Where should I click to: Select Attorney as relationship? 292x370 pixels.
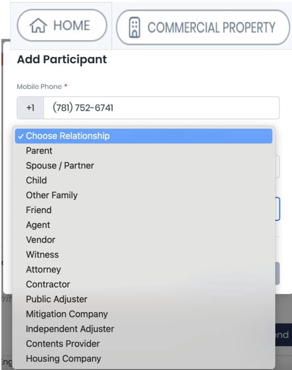[x=43, y=270]
